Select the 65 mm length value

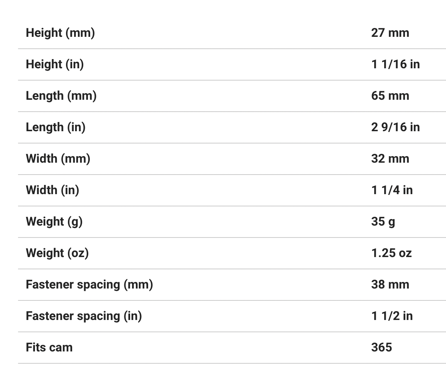click(x=390, y=96)
